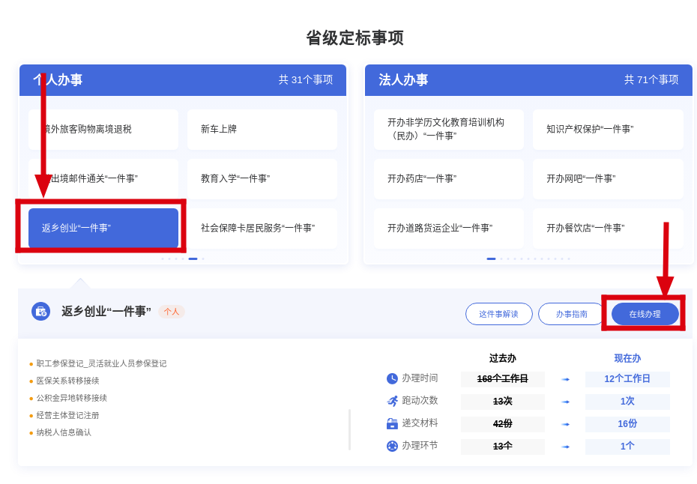The height and width of the screenshot is (484, 697).
Task: Click the running figure icon for 跑动次数
Action: pos(392,402)
